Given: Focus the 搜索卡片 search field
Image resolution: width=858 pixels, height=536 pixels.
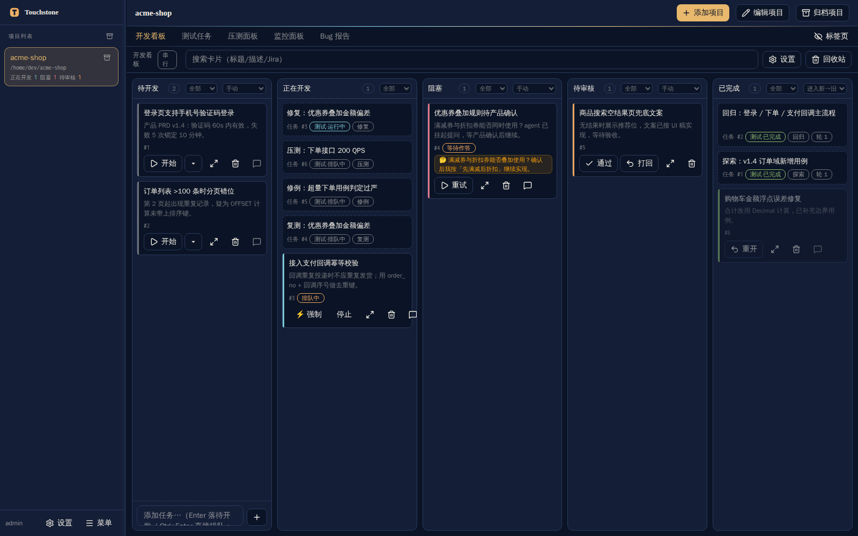Looking at the screenshot, I should click(472, 59).
